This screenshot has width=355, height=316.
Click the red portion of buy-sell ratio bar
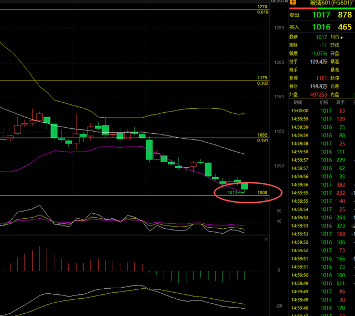(303, 8)
